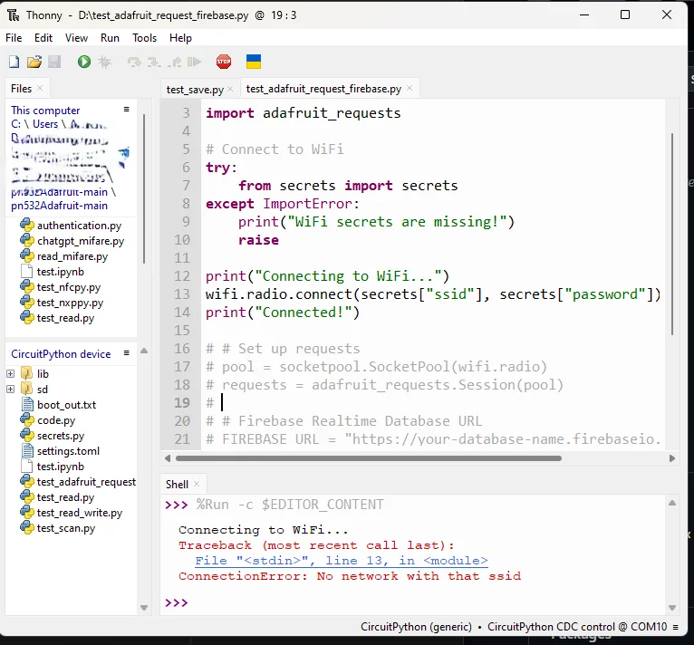This screenshot has height=645, width=694.
Task: Expand the sd folder on device
Action: [11, 390]
